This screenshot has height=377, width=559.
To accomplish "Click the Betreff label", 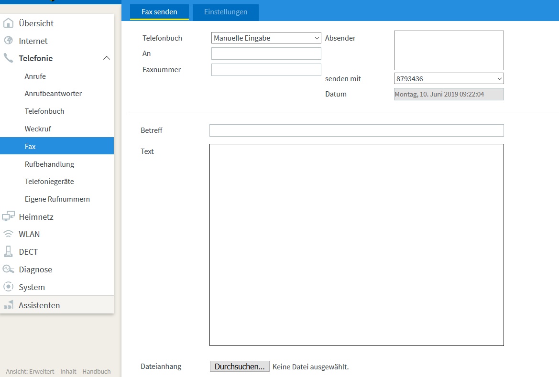I will [x=152, y=130].
